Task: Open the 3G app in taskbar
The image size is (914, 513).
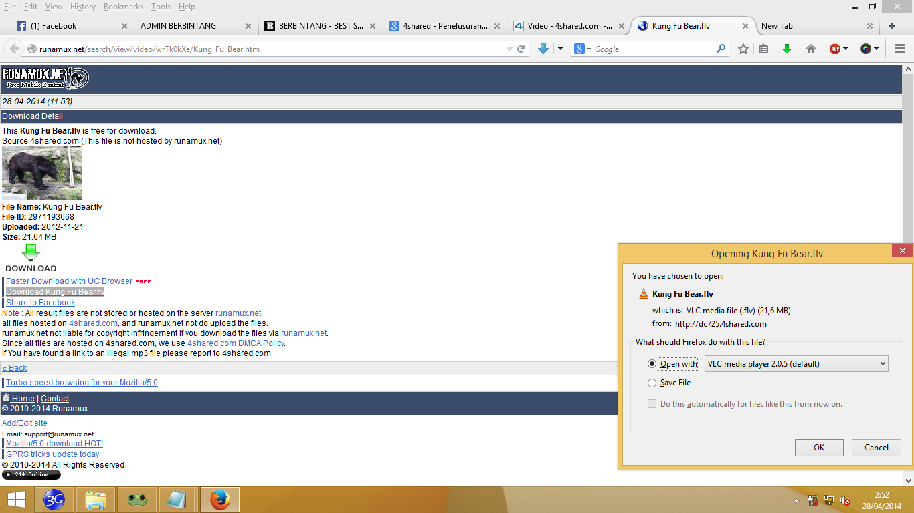Action: [x=54, y=500]
